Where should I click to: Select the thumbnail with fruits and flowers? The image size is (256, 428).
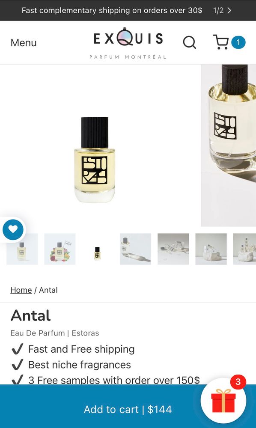[x=60, y=249]
